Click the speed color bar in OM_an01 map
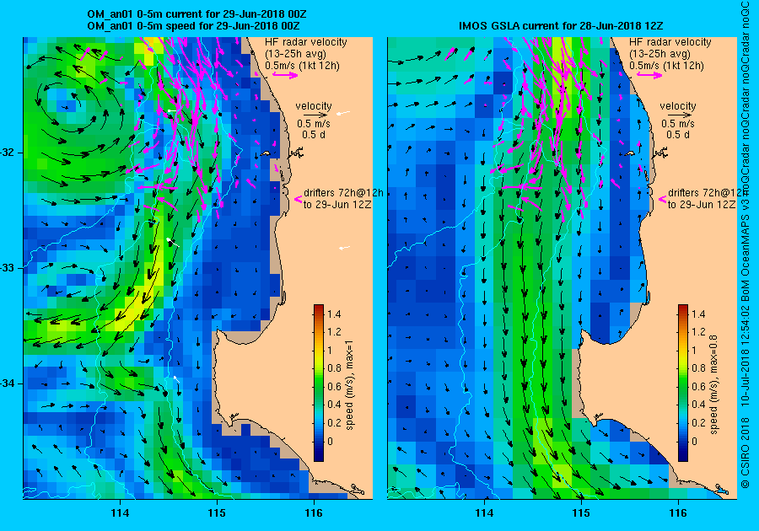 319,383
